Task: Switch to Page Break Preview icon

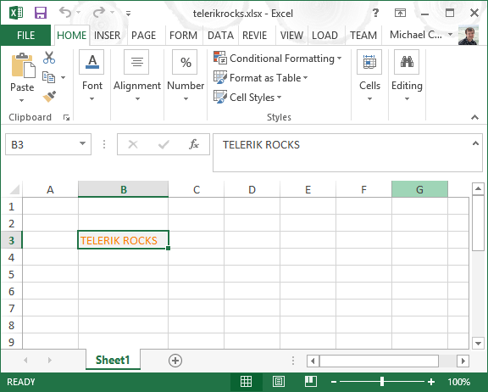Action: 311,382
